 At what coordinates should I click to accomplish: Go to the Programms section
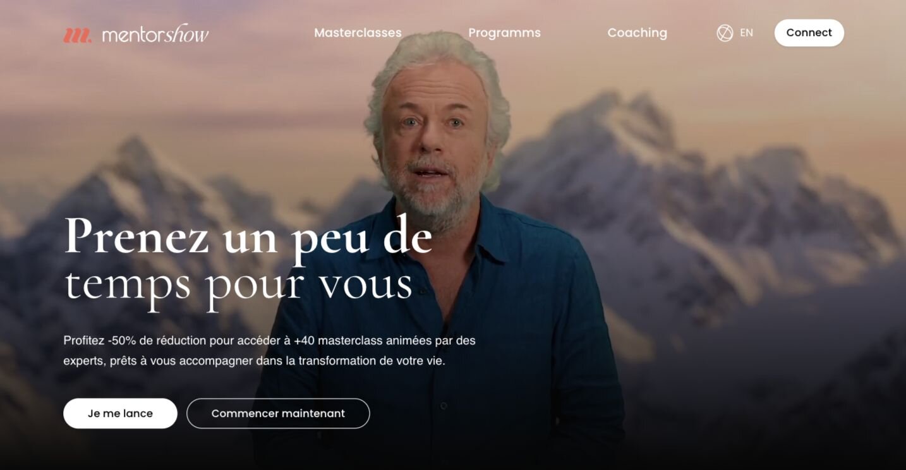coord(504,33)
